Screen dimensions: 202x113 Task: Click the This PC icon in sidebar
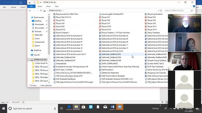32,55
